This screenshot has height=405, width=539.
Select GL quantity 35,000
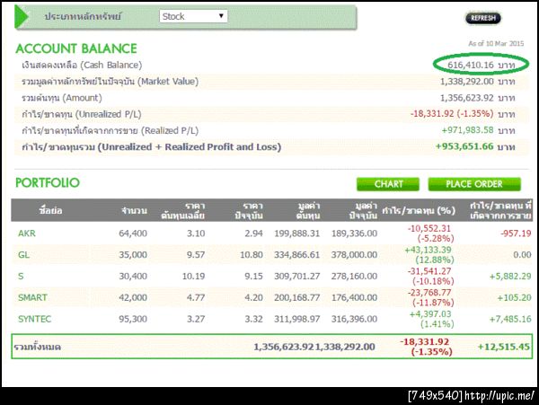point(133,254)
